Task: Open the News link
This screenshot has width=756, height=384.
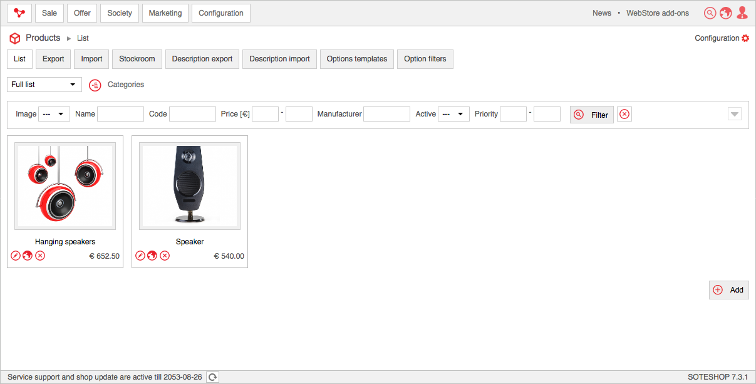Action: [602, 13]
